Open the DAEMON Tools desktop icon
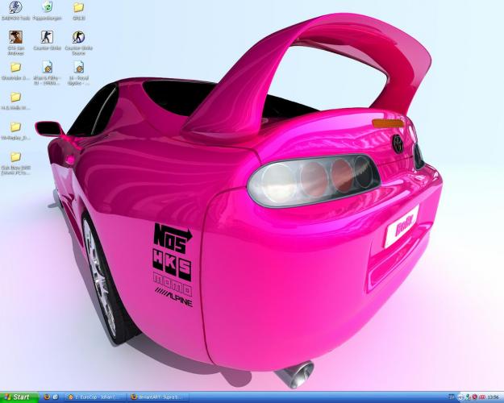This screenshot has width=504, height=403. pyautogui.click(x=15, y=9)
